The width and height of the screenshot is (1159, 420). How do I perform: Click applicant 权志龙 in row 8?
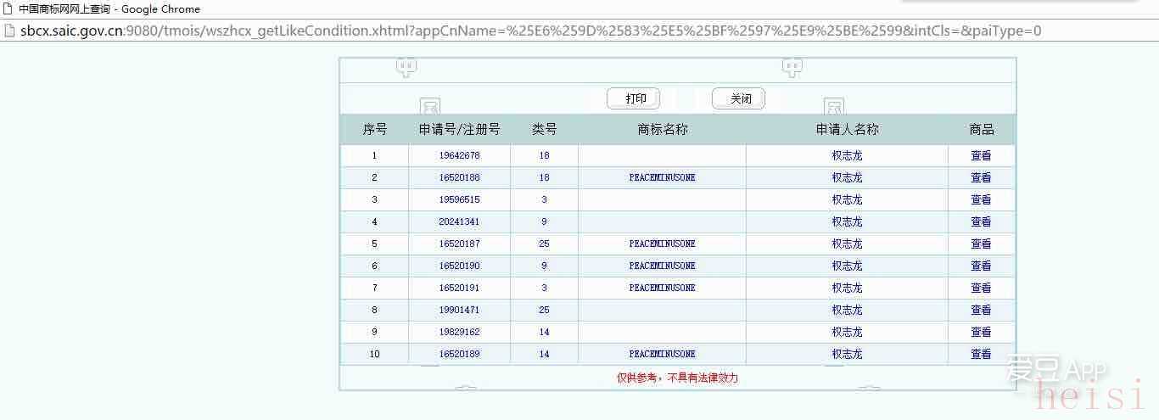(847, 311)
